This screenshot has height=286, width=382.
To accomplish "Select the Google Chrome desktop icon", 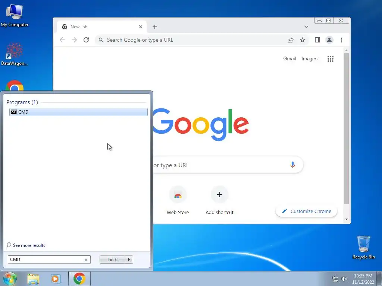I will tap(15, 86).
